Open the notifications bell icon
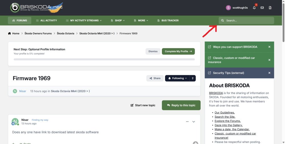Image resolution: width=285 pixels, height=144 pixels. pos(254,8)
